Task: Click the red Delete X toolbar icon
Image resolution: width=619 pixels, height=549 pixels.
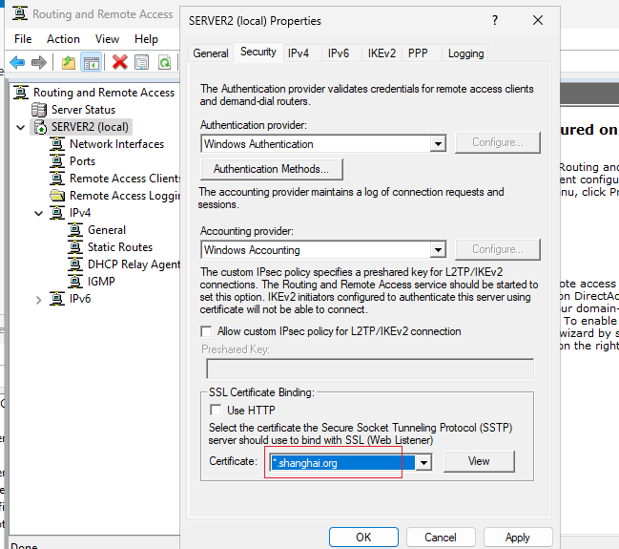Action: 119,62
